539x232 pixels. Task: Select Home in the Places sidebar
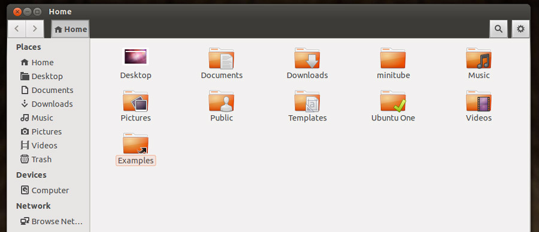pyautogui.click(x=49, y=62)
